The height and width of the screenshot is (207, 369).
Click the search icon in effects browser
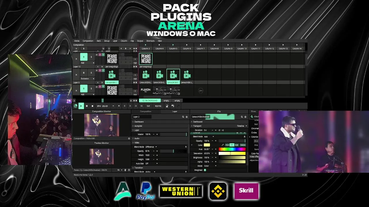point(252,117)
